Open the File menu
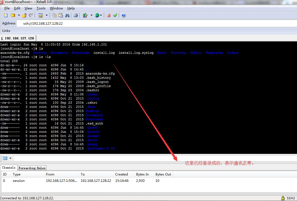297x201 pixels. (7, 8)
